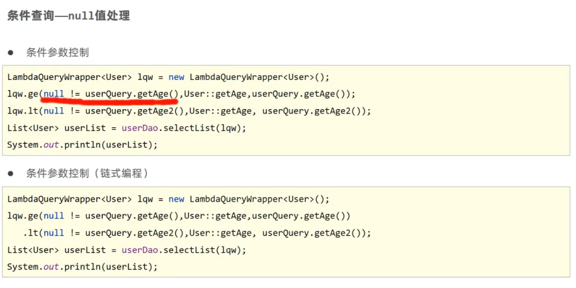The image size is (576, 288).
Task: Click italic 'out' in first block's println line
Action: pos(51,145)
